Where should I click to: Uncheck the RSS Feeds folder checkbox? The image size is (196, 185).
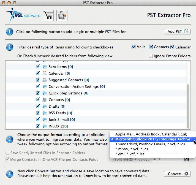tap(38, 113)
